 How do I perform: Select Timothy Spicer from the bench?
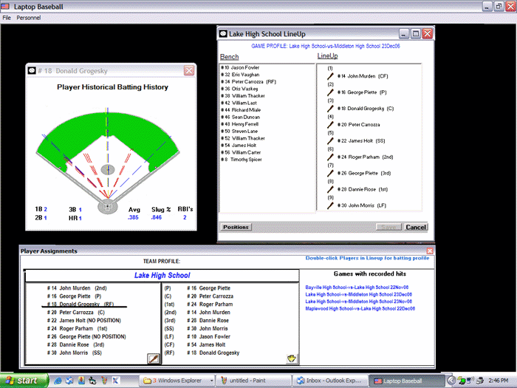tap(247, 160)
